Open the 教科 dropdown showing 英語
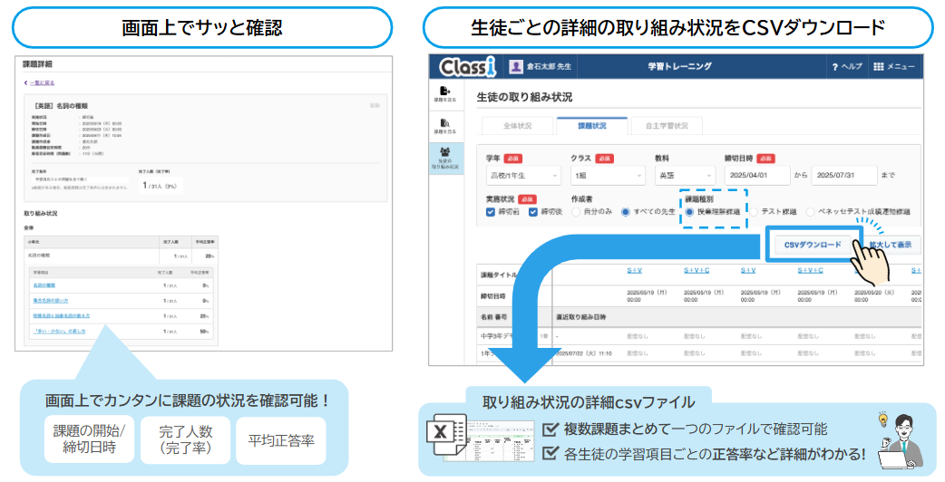 [685, 176]
